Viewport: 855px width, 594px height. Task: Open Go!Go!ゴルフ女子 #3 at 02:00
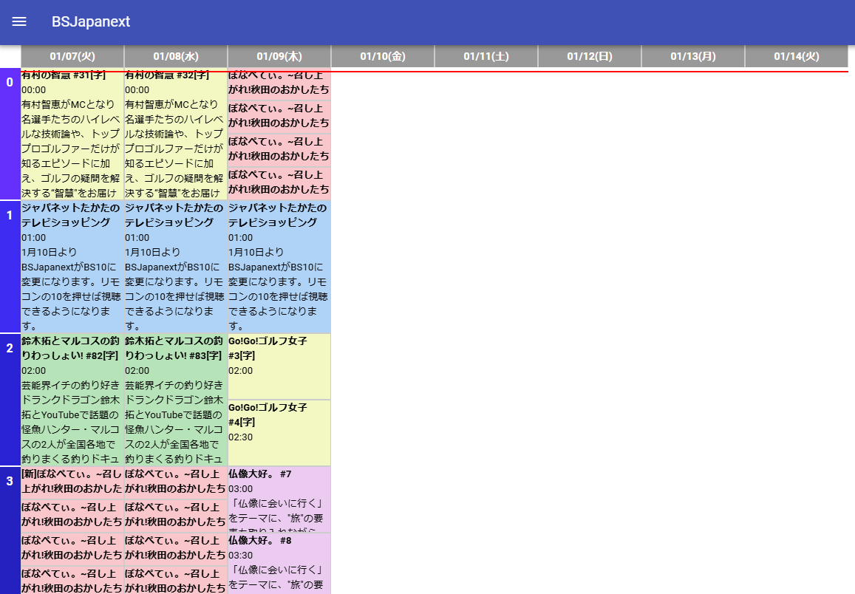click(279, 366)
